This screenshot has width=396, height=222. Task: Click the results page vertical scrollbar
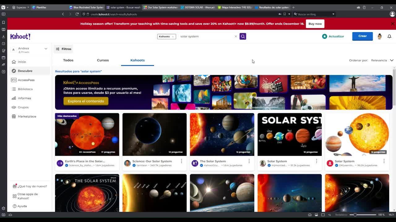(394, 87)
